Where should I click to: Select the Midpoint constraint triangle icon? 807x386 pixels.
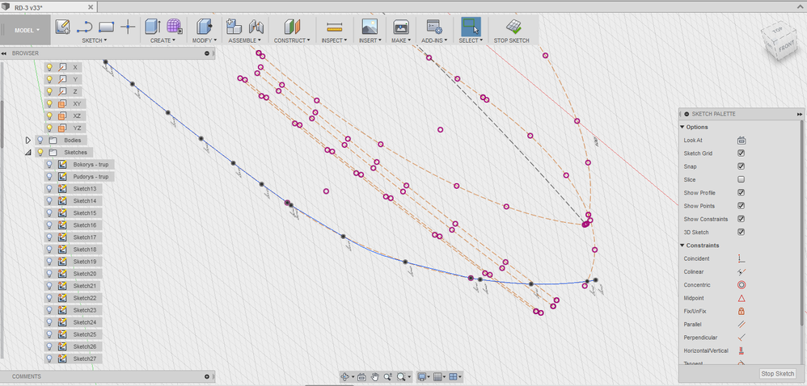click(742, 298)
